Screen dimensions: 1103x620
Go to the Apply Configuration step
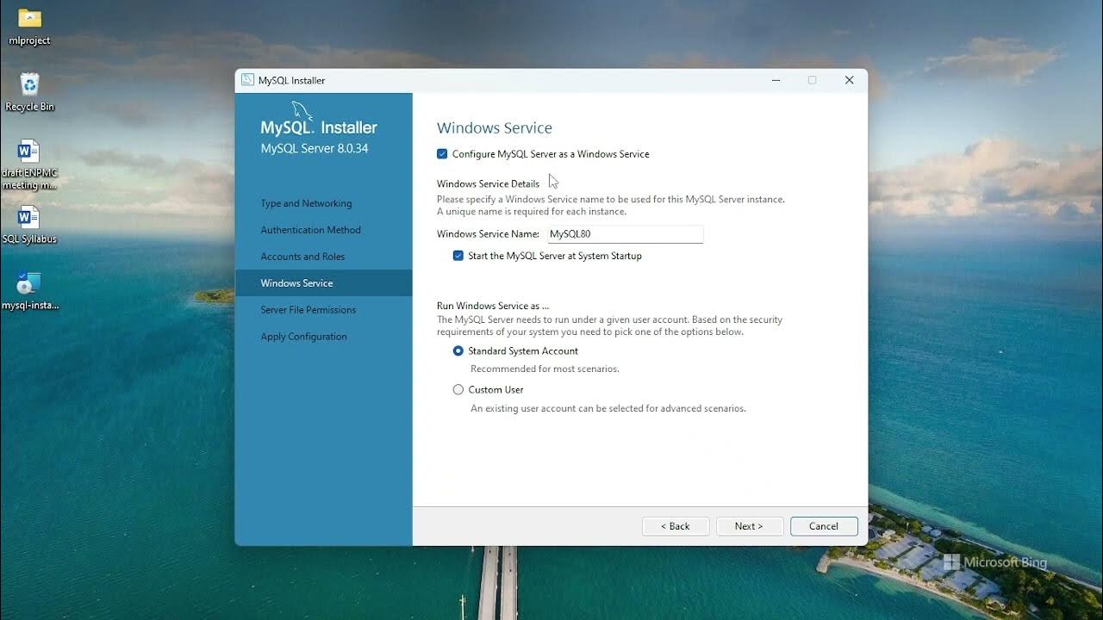(x=303, y=337)
